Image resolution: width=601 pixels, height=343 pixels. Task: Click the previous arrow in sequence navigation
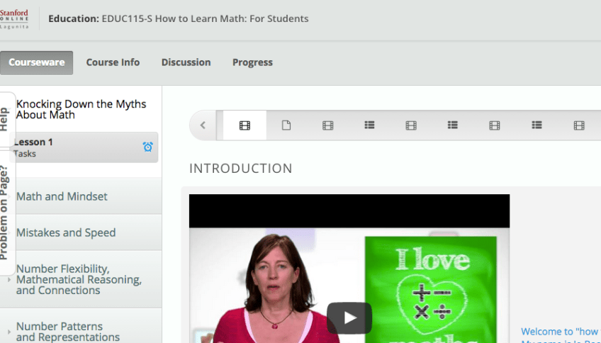pos(203,125)
